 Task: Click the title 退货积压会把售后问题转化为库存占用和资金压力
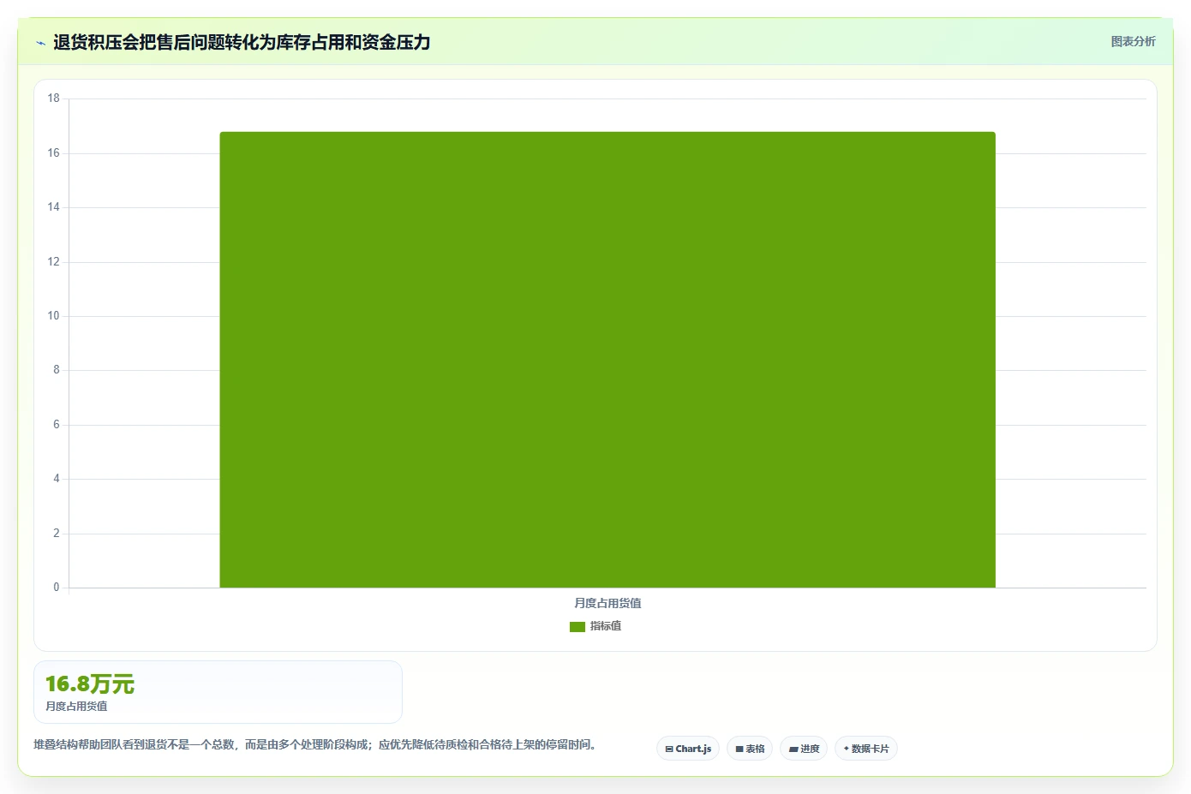[x=242, y=43]
